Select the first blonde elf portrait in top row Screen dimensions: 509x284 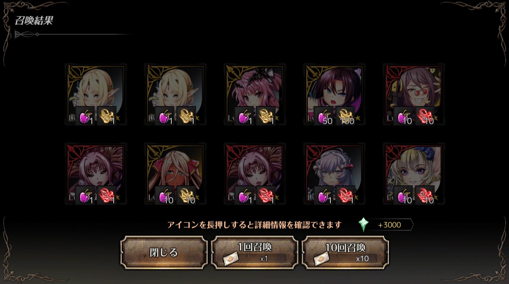click(96, 95)
